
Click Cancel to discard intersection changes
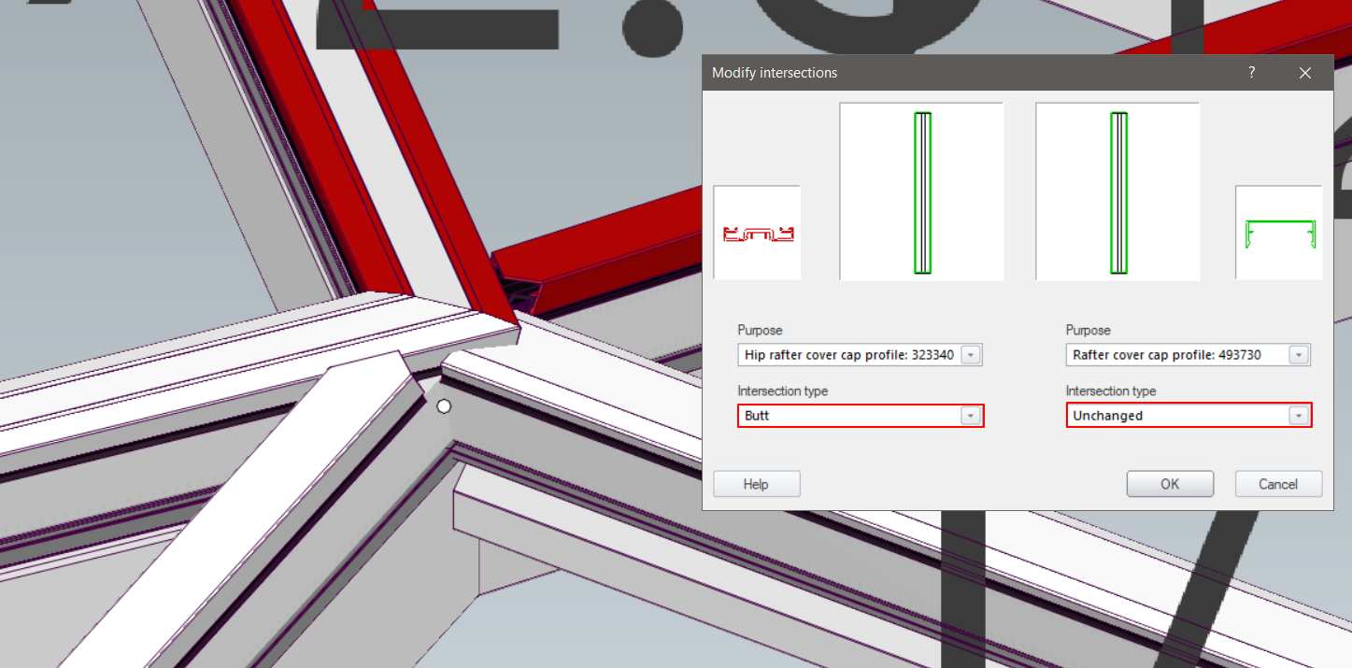pyautogui.click(x=1278, y=484)
